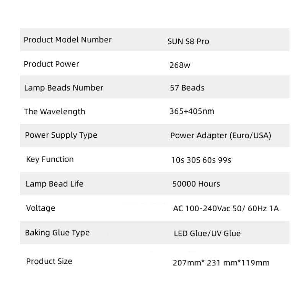Click the 'Baking Glue Type' label
306x306 pixels.
57,233
